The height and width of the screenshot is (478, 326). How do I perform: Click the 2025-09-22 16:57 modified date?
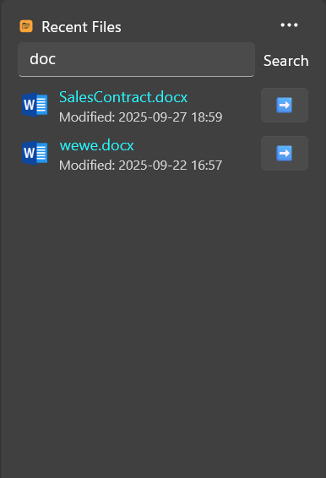pyautogui.click(x=170, y=166)
